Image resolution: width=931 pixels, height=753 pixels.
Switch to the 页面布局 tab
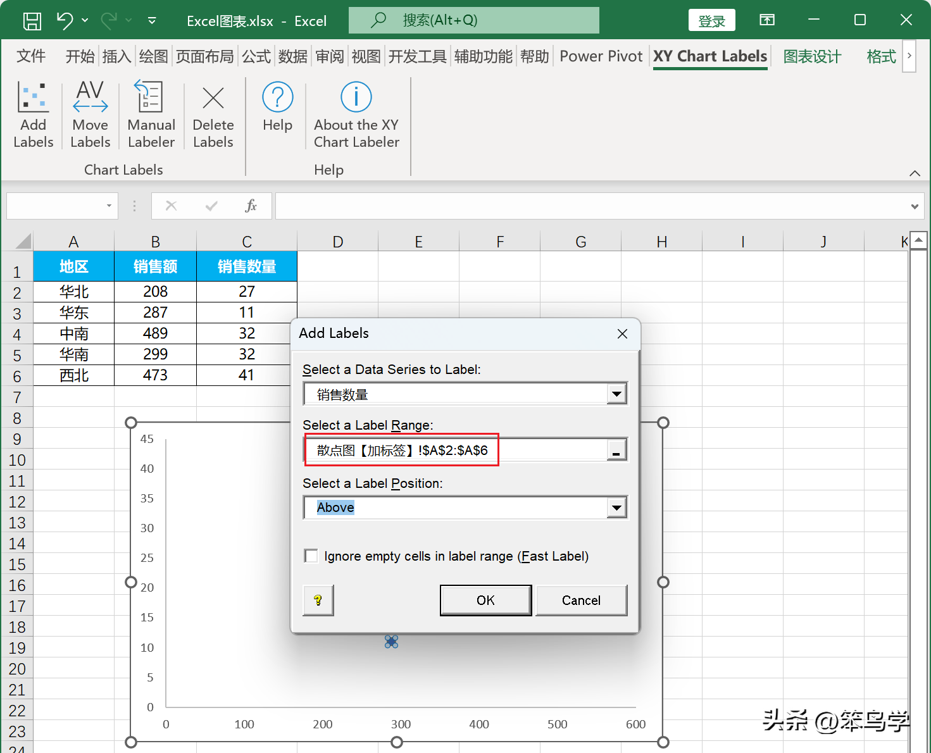click(x=204, y=56)
